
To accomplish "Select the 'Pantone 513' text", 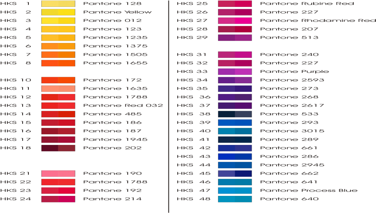I will (x=289, y=38).
